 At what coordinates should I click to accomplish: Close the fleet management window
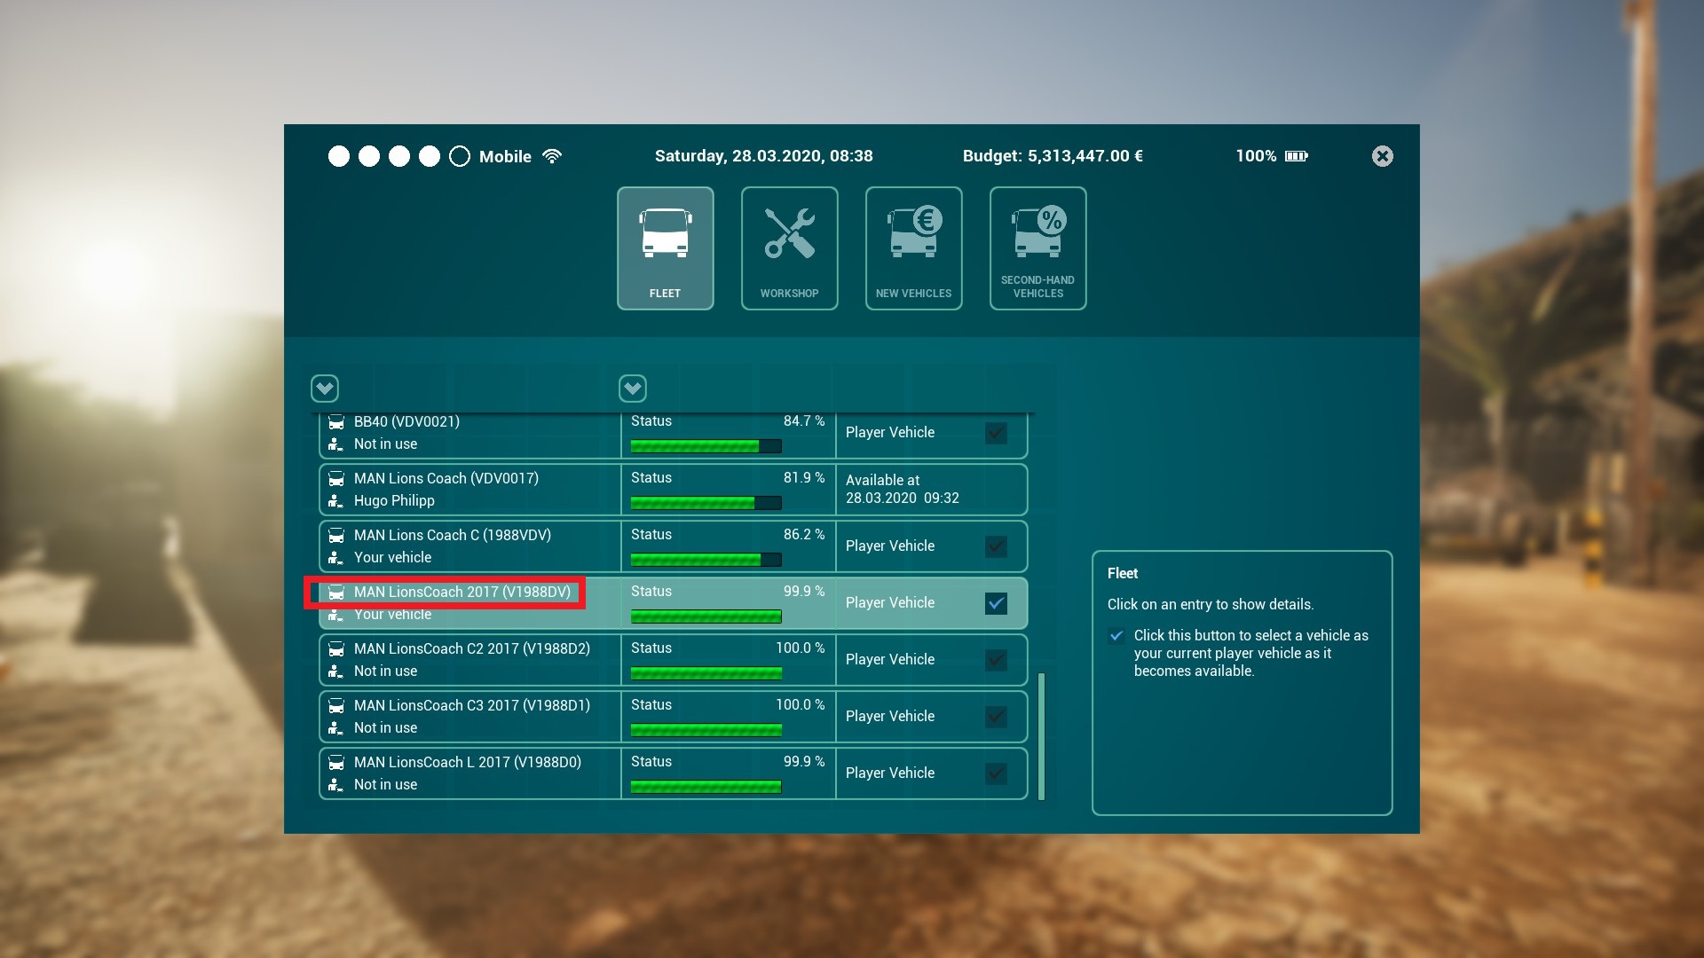click(x=1382, y=156)
